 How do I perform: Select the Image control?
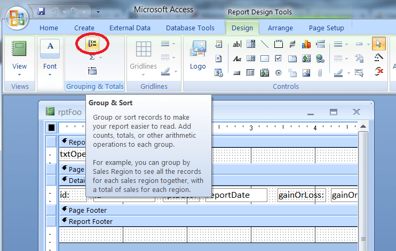[x=306, y=73]
